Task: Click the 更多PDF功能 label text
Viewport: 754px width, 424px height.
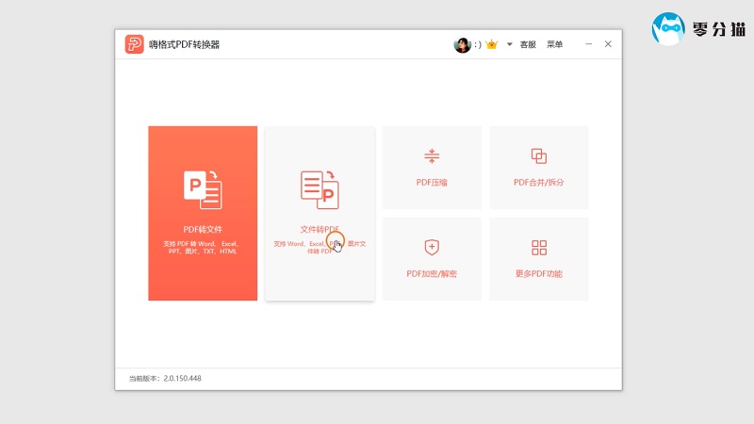Action: pos(539,273)
